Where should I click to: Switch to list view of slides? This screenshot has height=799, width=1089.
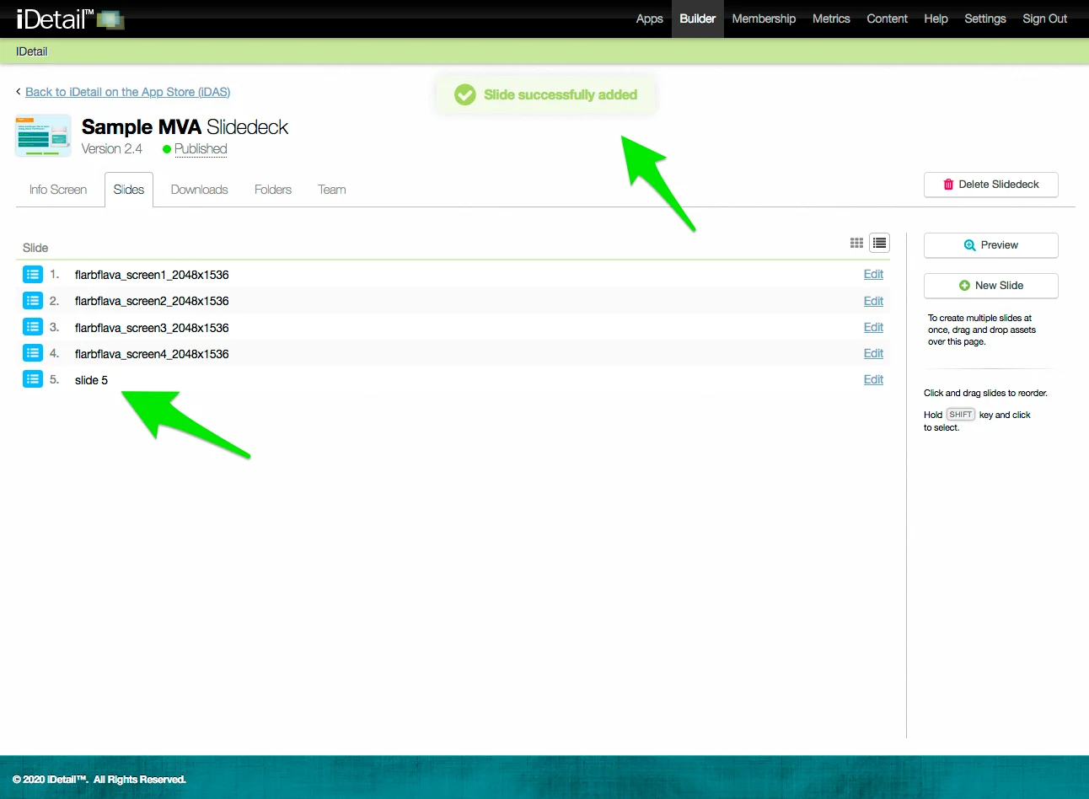pyautogui.click(x=879, y=243)
